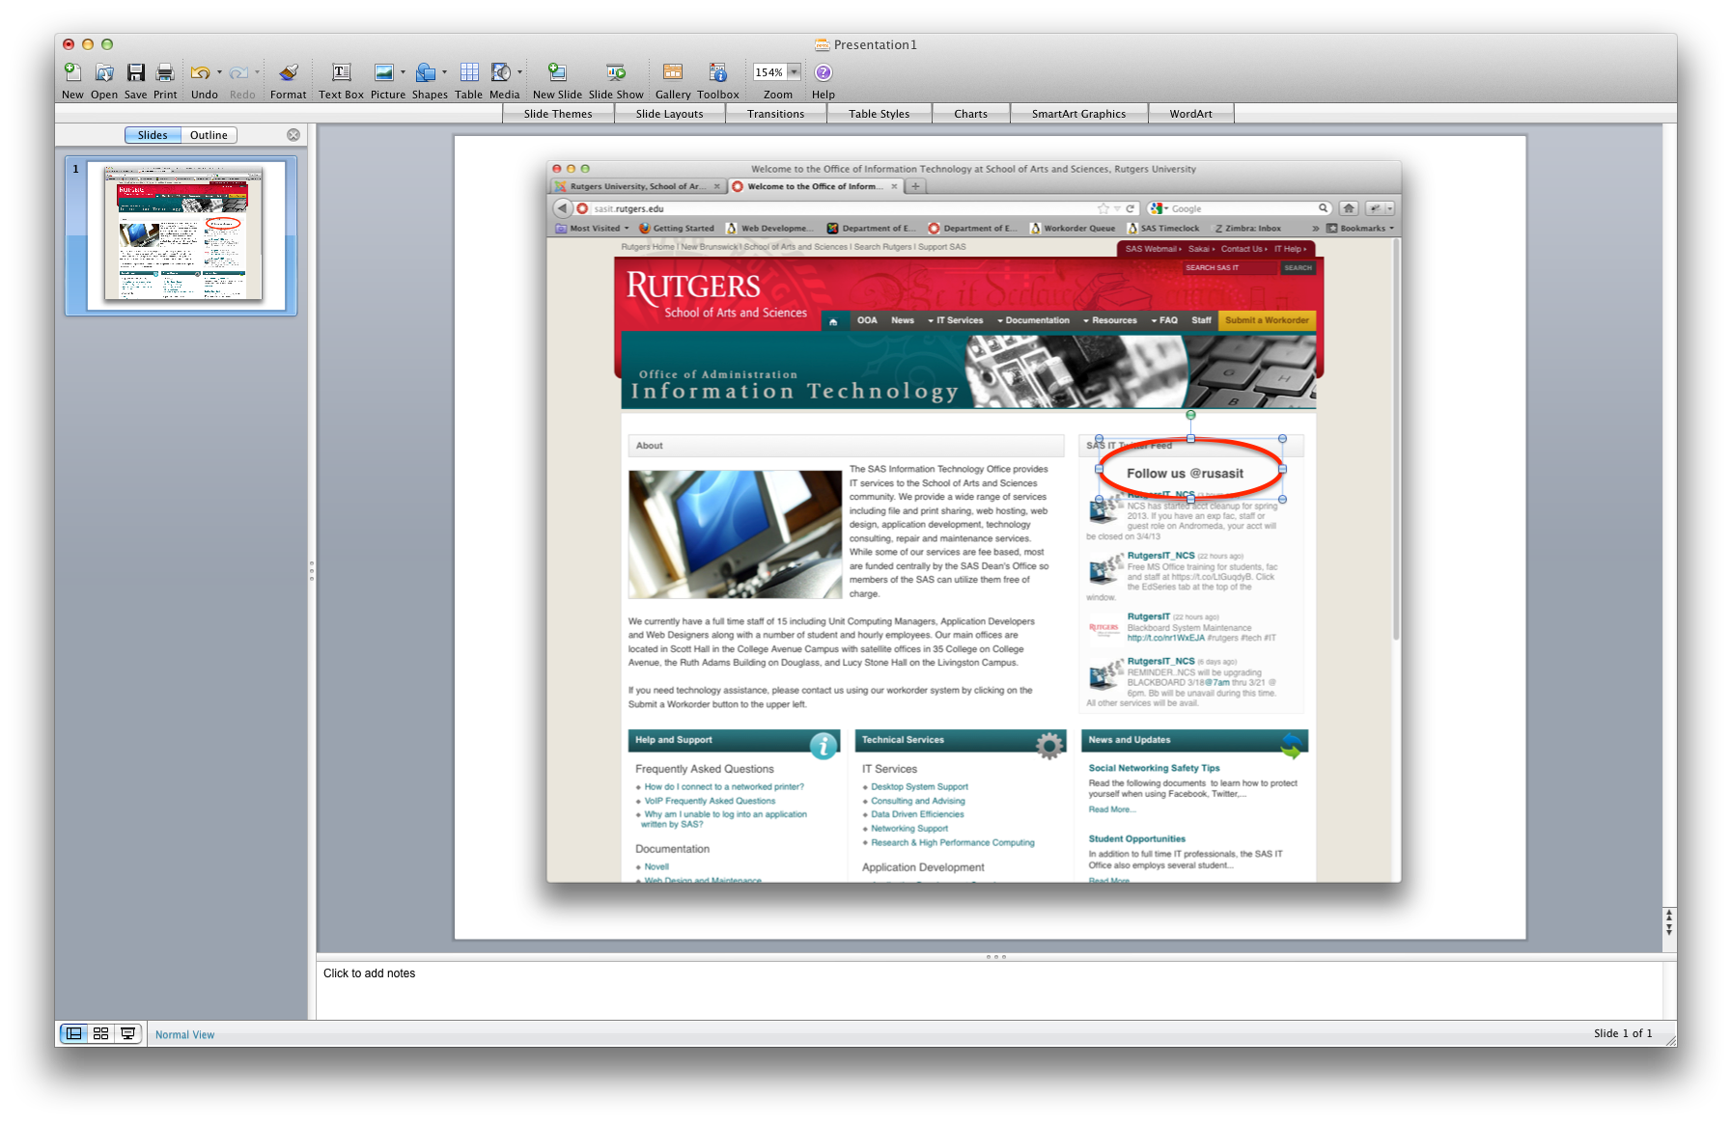Image resolution: width=1732 pixels, height=1123 pixels.
Task: Open the Zoom percentage dropdown
Action: (794, 72)
